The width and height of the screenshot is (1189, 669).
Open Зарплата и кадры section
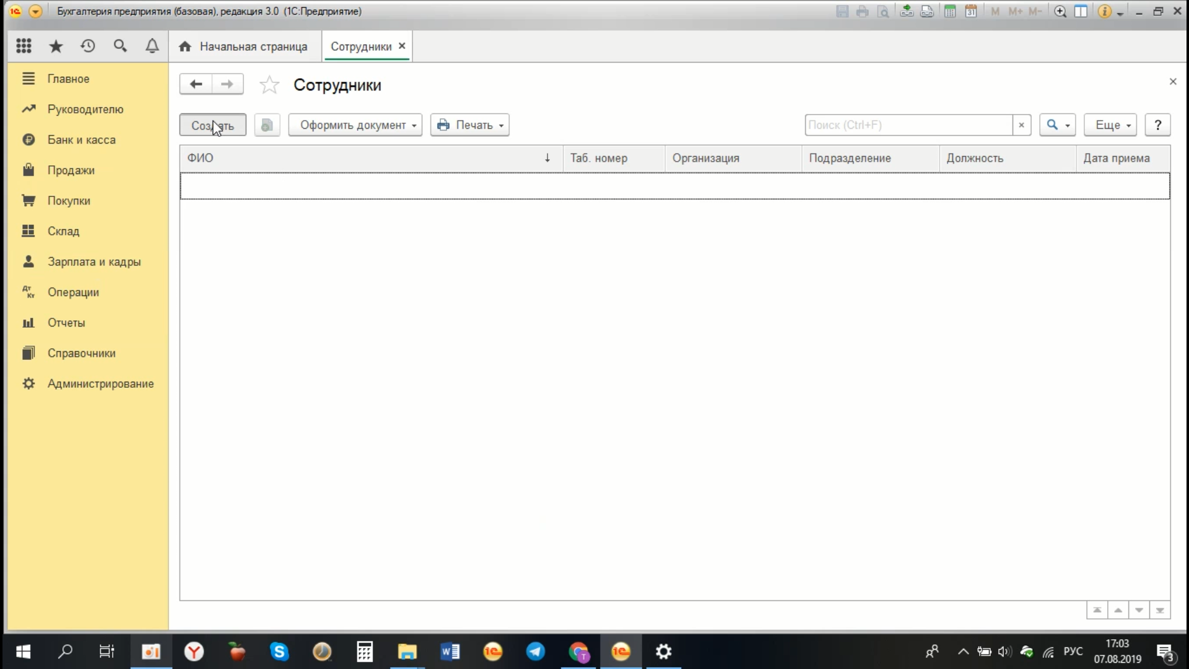[94, 261]
